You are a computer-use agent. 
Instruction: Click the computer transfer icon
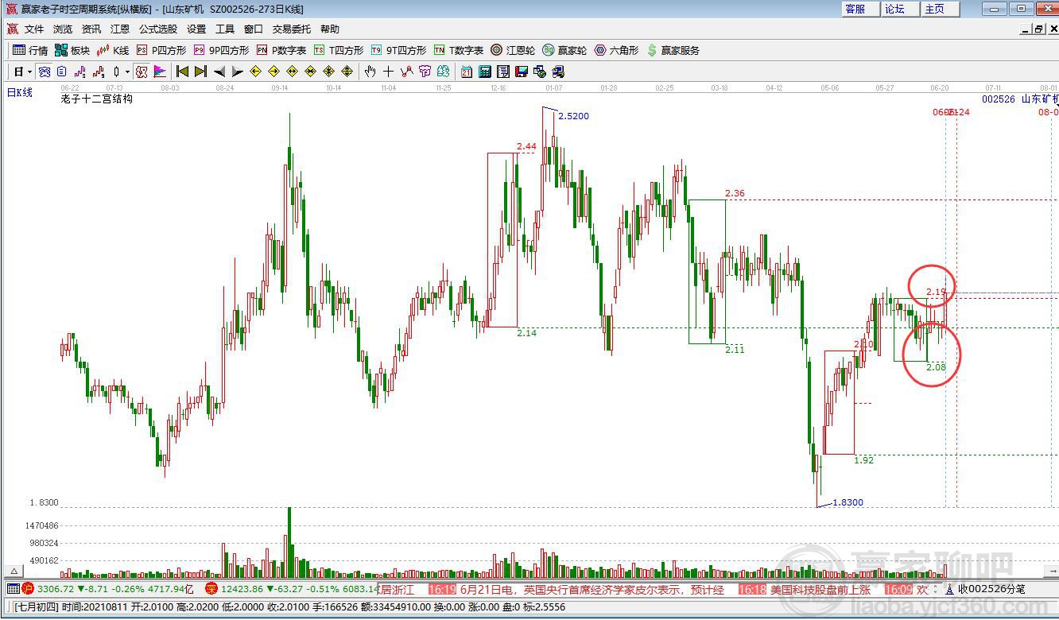[558, 72]
